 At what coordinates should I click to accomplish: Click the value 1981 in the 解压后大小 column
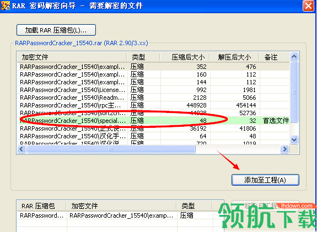tap(249, 90)
